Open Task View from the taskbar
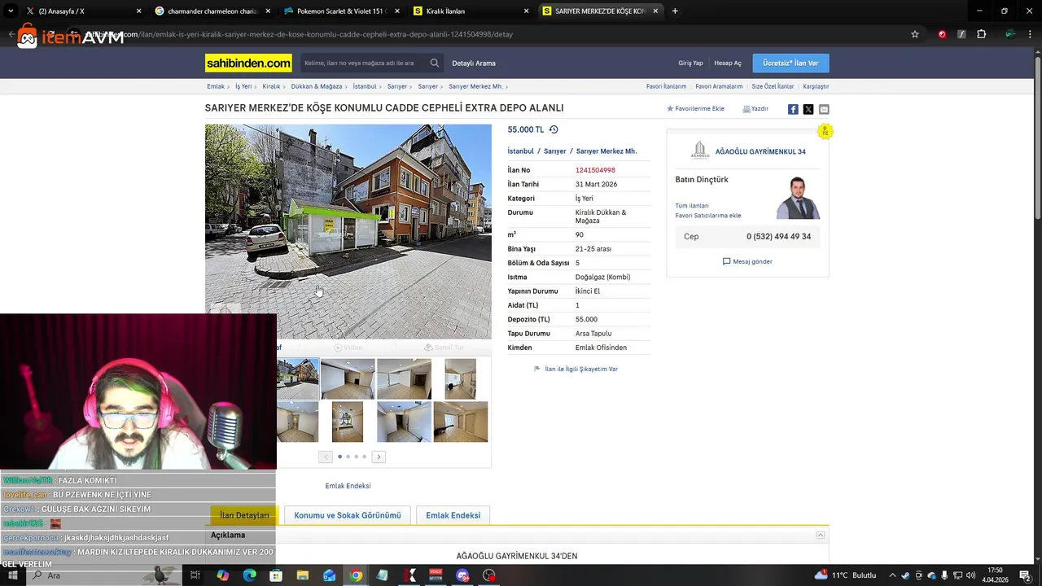 (195, 575)
